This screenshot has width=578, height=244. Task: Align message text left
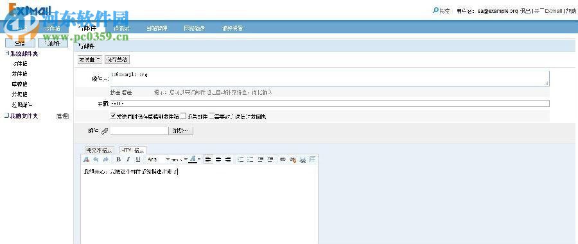tap(208, 159)
